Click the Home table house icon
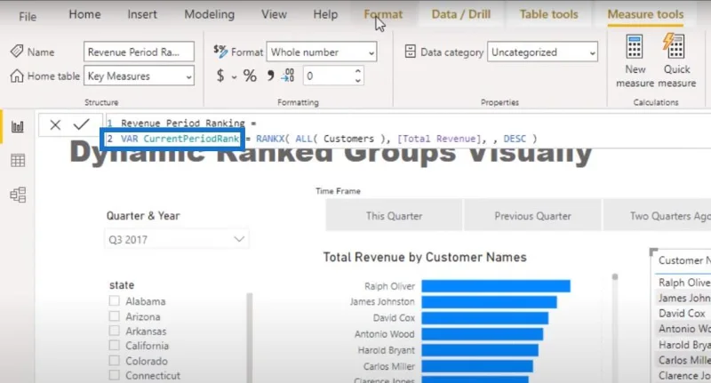This screenshot has width=711, height=383. click(17, 76)
